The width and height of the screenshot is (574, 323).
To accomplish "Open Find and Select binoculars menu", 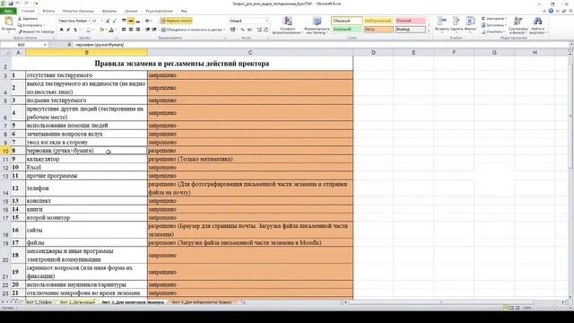I will 537,25.
